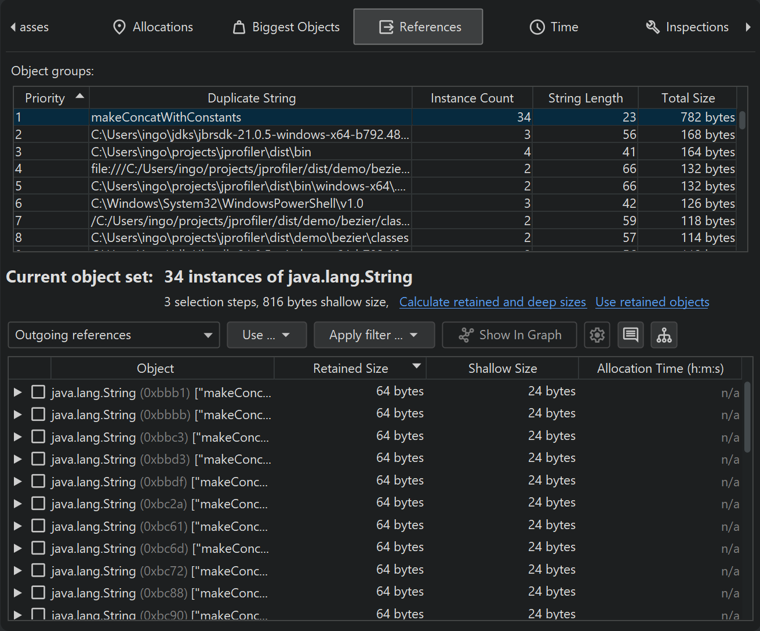Check the box for String 0xbbb1
This screenshot has width=760, height=631.
[x=38, y=392]
